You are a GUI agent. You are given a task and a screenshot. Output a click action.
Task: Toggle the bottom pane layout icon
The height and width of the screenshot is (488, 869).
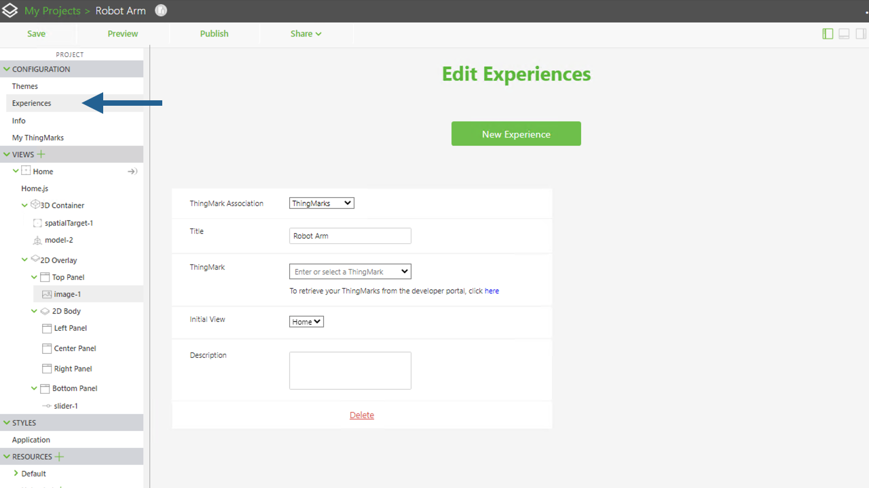(844, 34)
